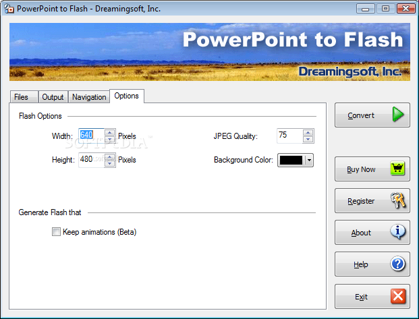
Task: Open the About button
Action: tap(372, 233)
